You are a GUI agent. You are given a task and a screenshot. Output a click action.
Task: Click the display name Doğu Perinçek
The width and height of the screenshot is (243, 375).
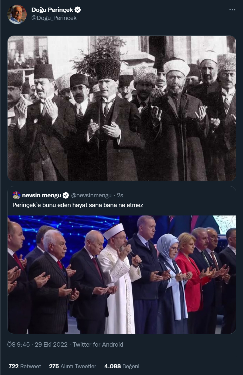tap(52, 10)
